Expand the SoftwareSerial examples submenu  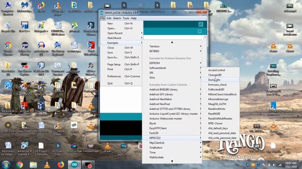172,68
